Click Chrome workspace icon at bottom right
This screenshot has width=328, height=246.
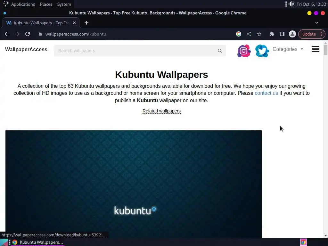click(x=303, y=242)
